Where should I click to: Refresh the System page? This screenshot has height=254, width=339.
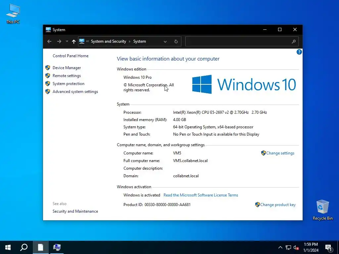click(x=176, y=41)
